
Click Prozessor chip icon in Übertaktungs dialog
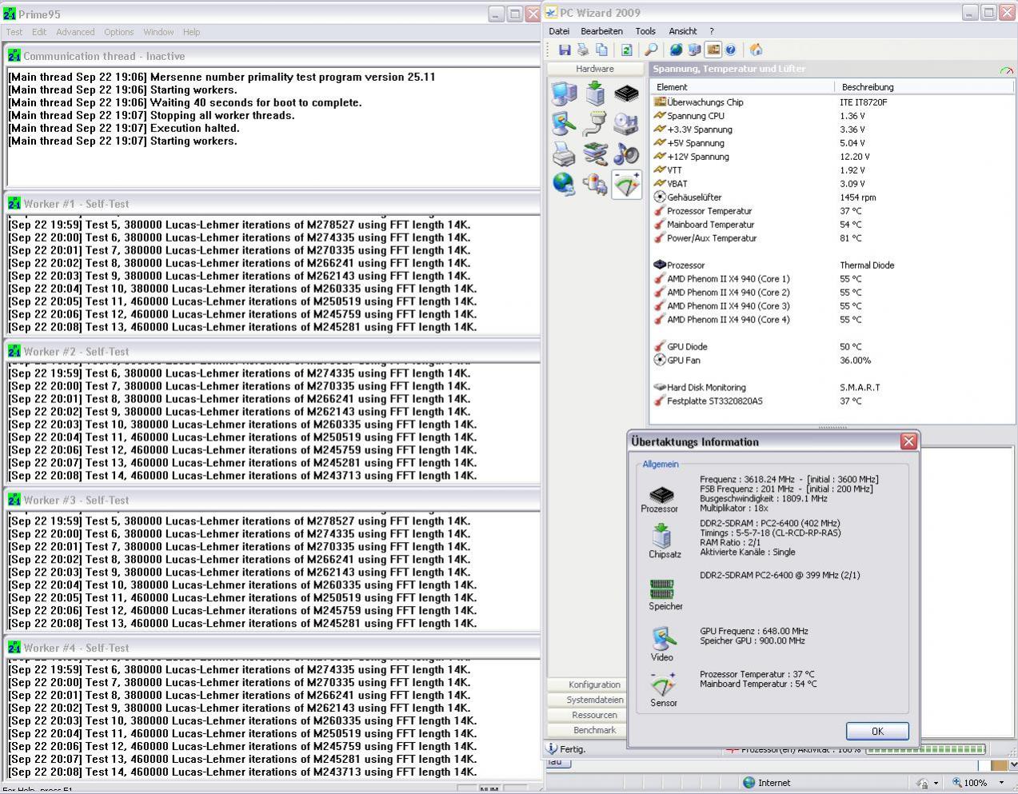(x=661, y=494)
